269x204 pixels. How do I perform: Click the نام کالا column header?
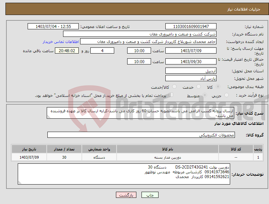(x=167, y=149)
